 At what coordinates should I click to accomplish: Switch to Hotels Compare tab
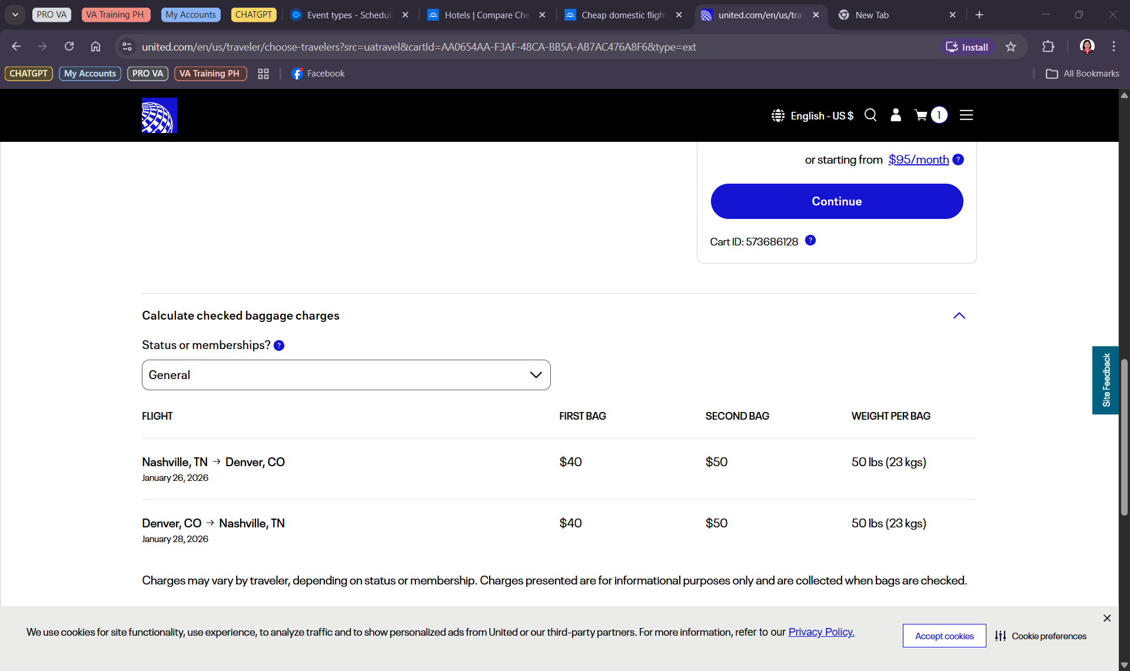[486, 15]
